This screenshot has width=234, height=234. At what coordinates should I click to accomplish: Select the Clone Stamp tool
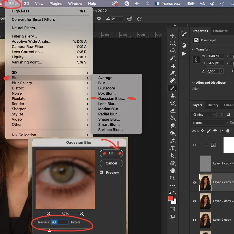point(172,96)
